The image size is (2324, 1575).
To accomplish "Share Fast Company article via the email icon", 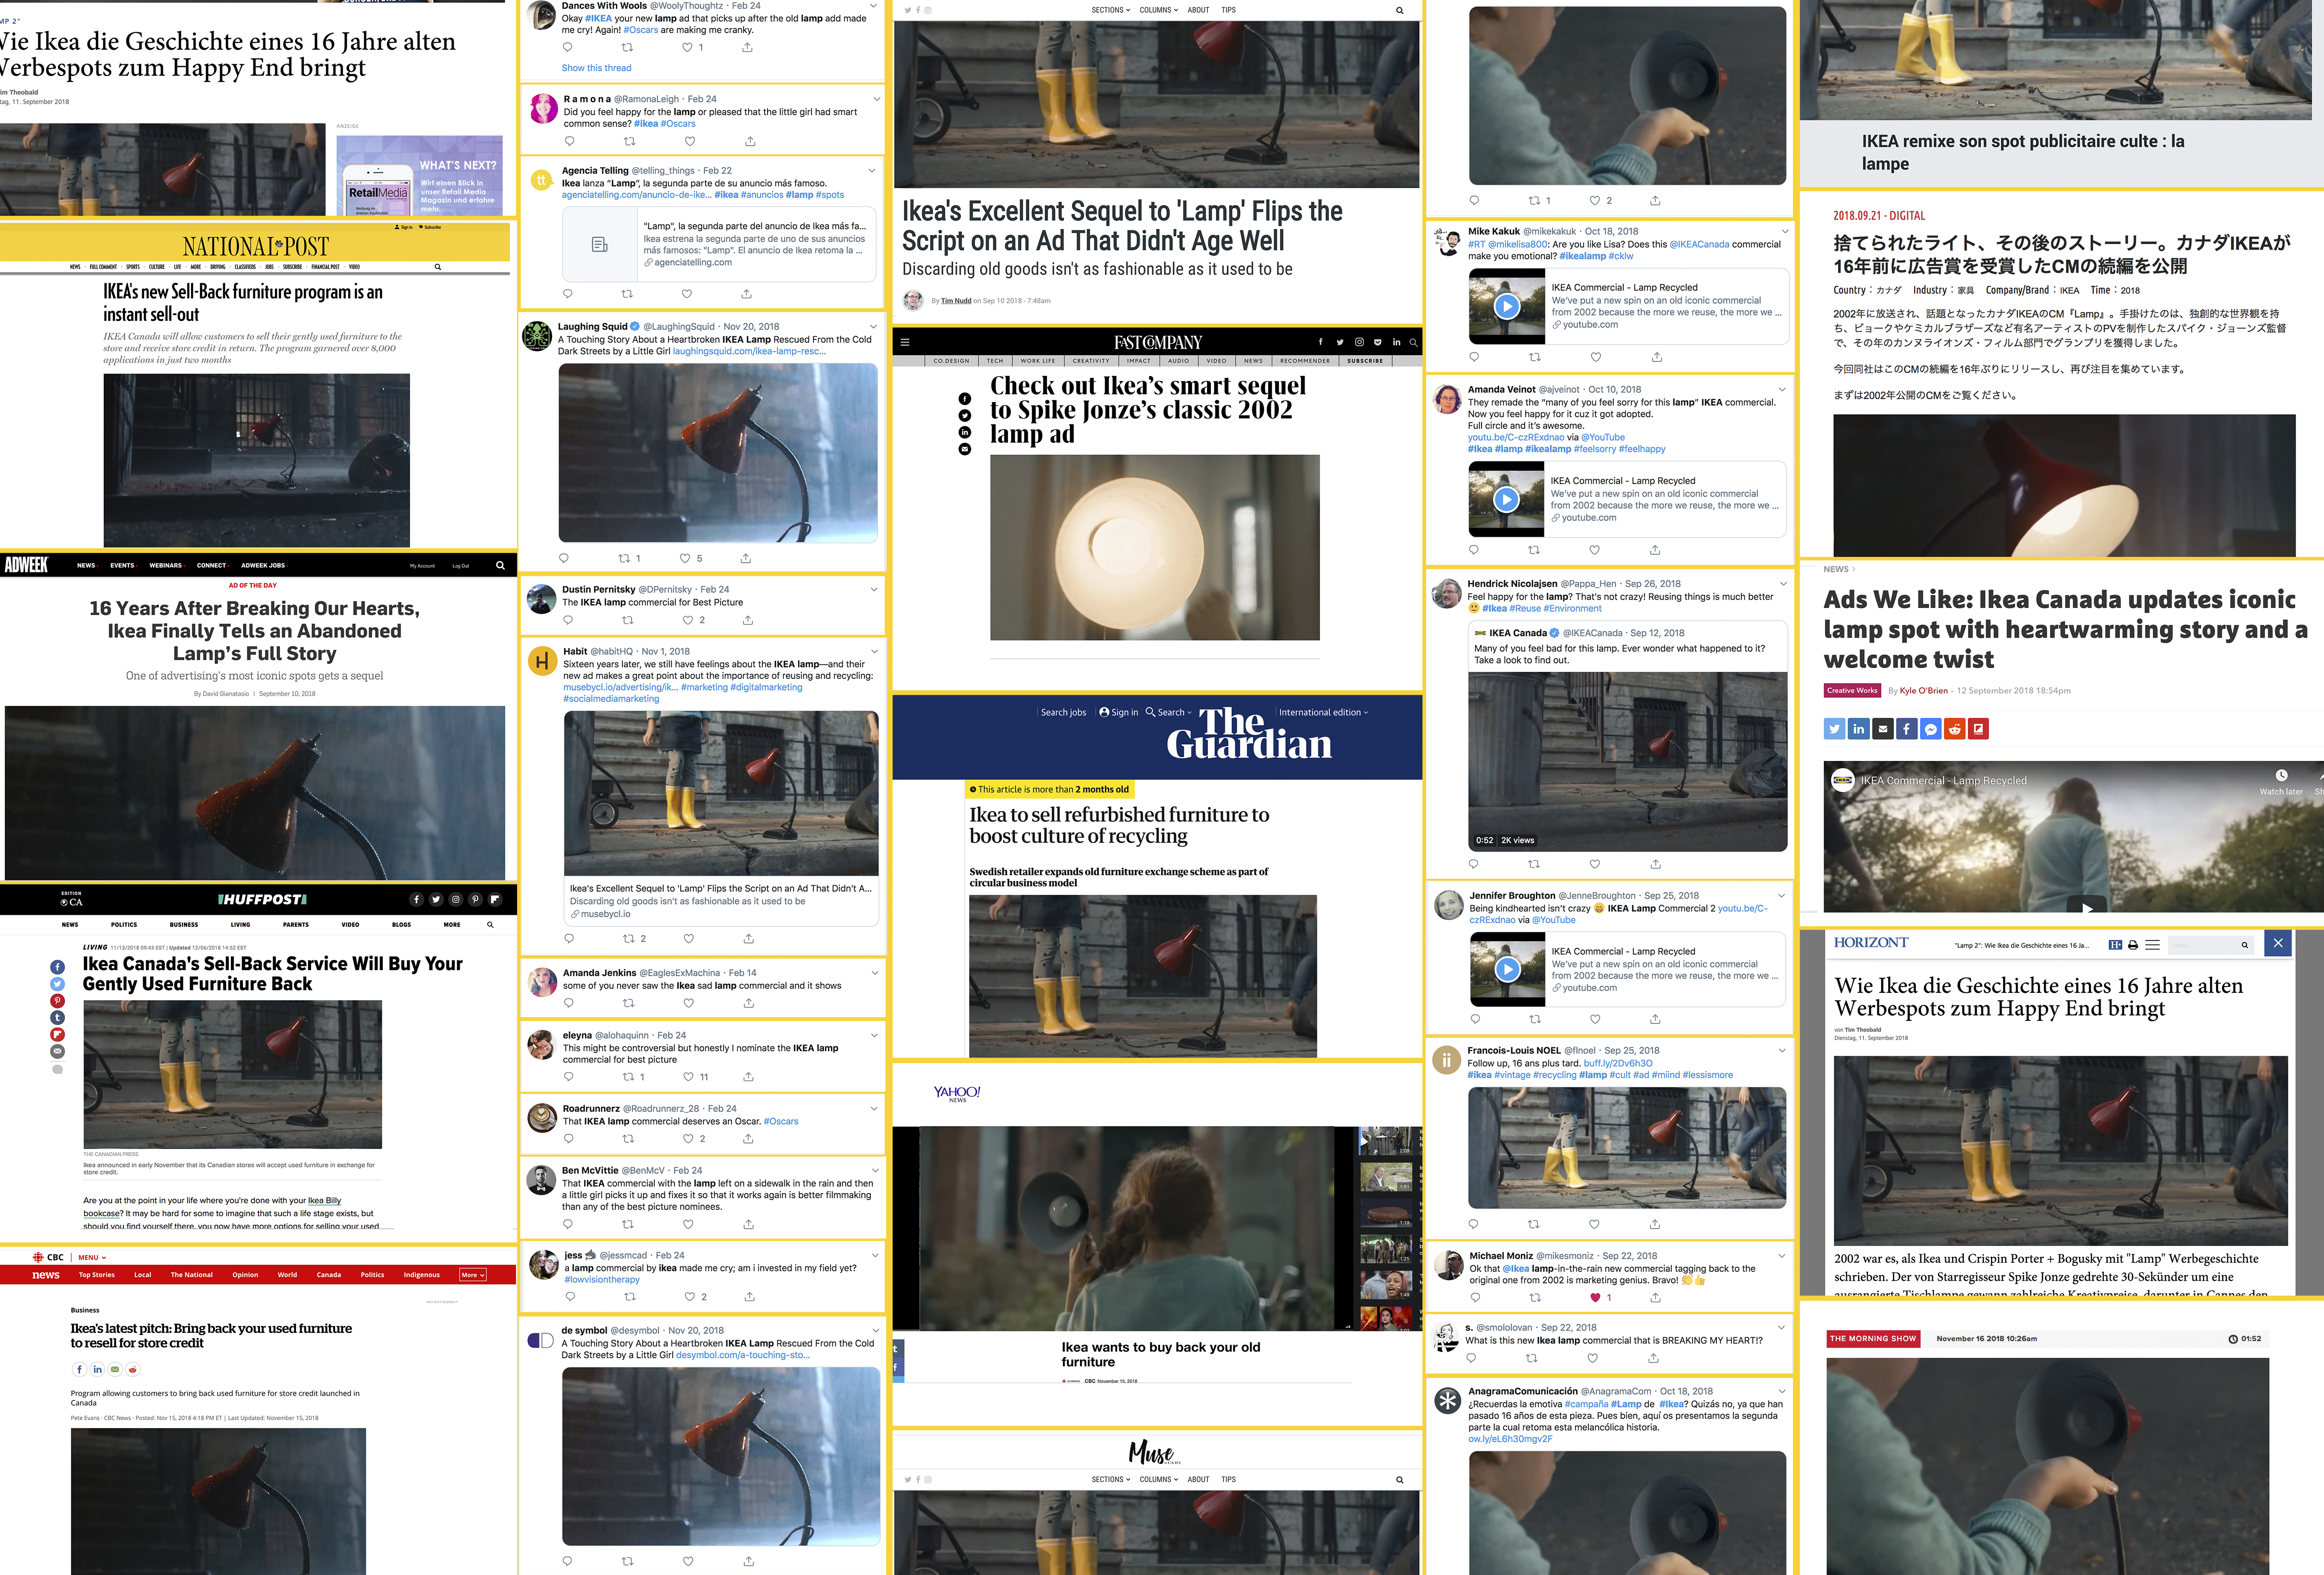I will pos(965,449).
